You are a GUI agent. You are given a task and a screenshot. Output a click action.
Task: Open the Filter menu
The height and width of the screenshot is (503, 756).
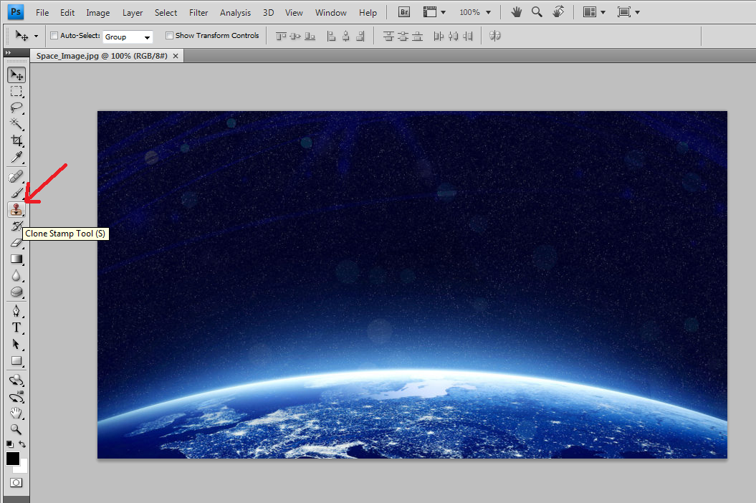(x=198, y=12)
